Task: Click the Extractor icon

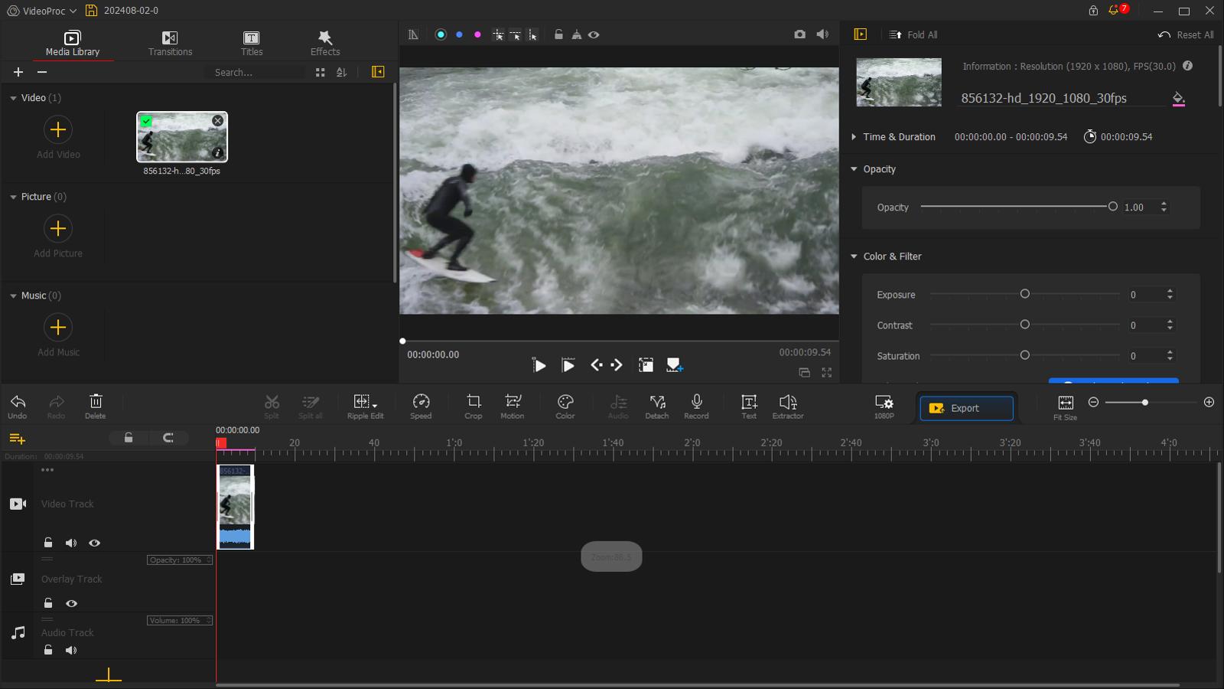Action: [789, 404]
